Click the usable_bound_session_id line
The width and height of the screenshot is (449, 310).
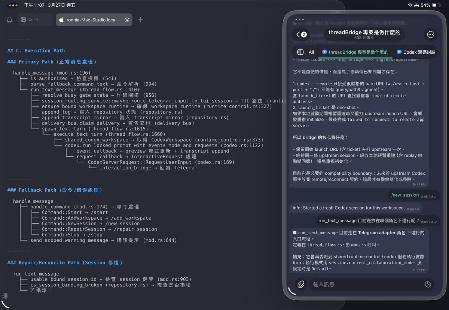click(x=111, y=279)
